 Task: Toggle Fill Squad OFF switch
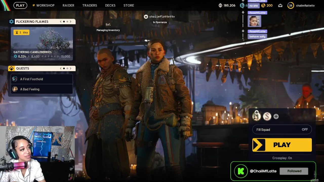coord(282,129)
